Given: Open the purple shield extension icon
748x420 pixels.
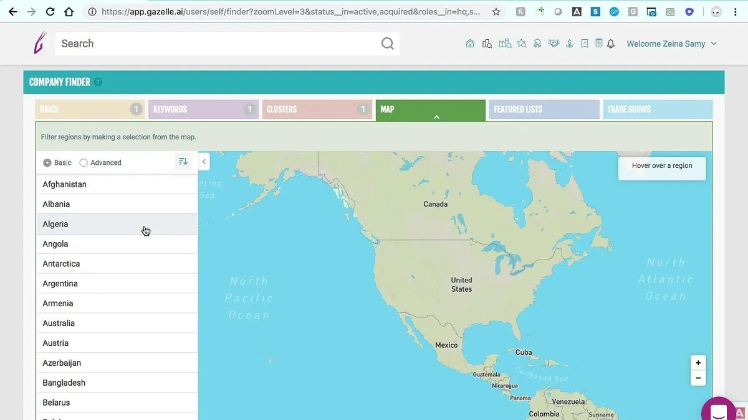Looking at the screenshot, I should [x=689, y=11].
